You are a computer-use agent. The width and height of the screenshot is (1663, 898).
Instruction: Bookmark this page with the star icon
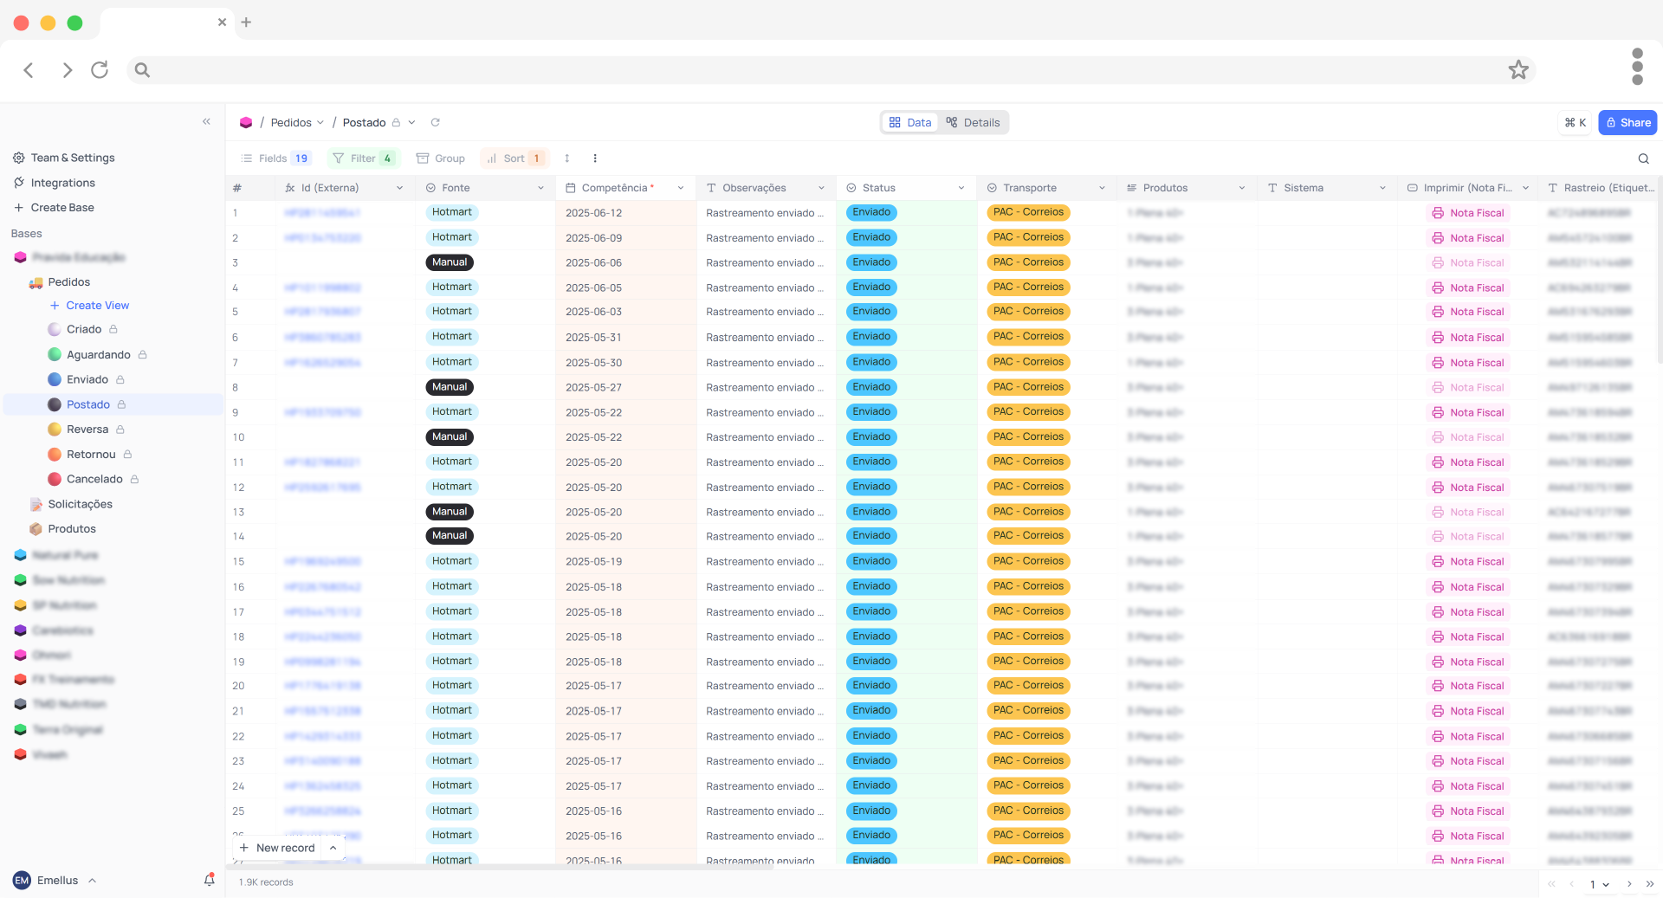(x=1518, y=70)
